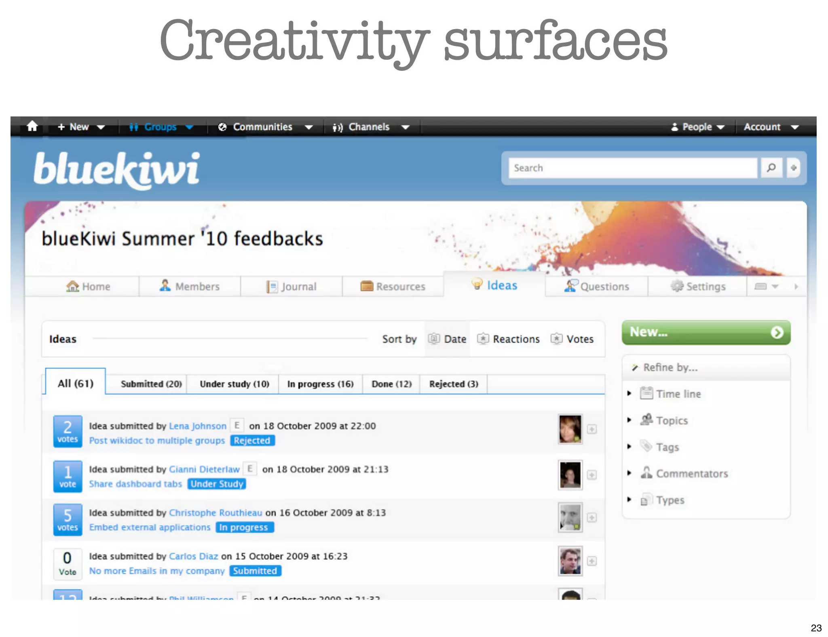This screenshot has width=828, height=637.
Task: Click Carlos Diaz's avatar thumbnail
Action: coord(570,561)
